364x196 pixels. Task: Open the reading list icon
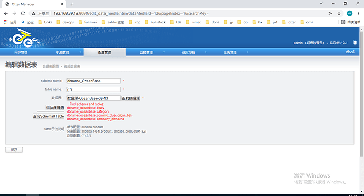[x=350, y=22]
